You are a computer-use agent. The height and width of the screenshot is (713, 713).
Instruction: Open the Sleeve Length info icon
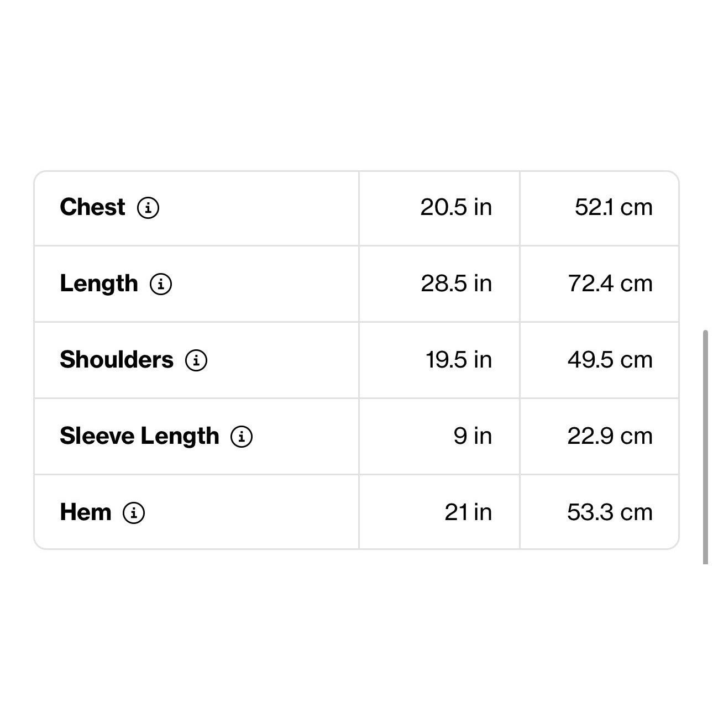point(242,437)
